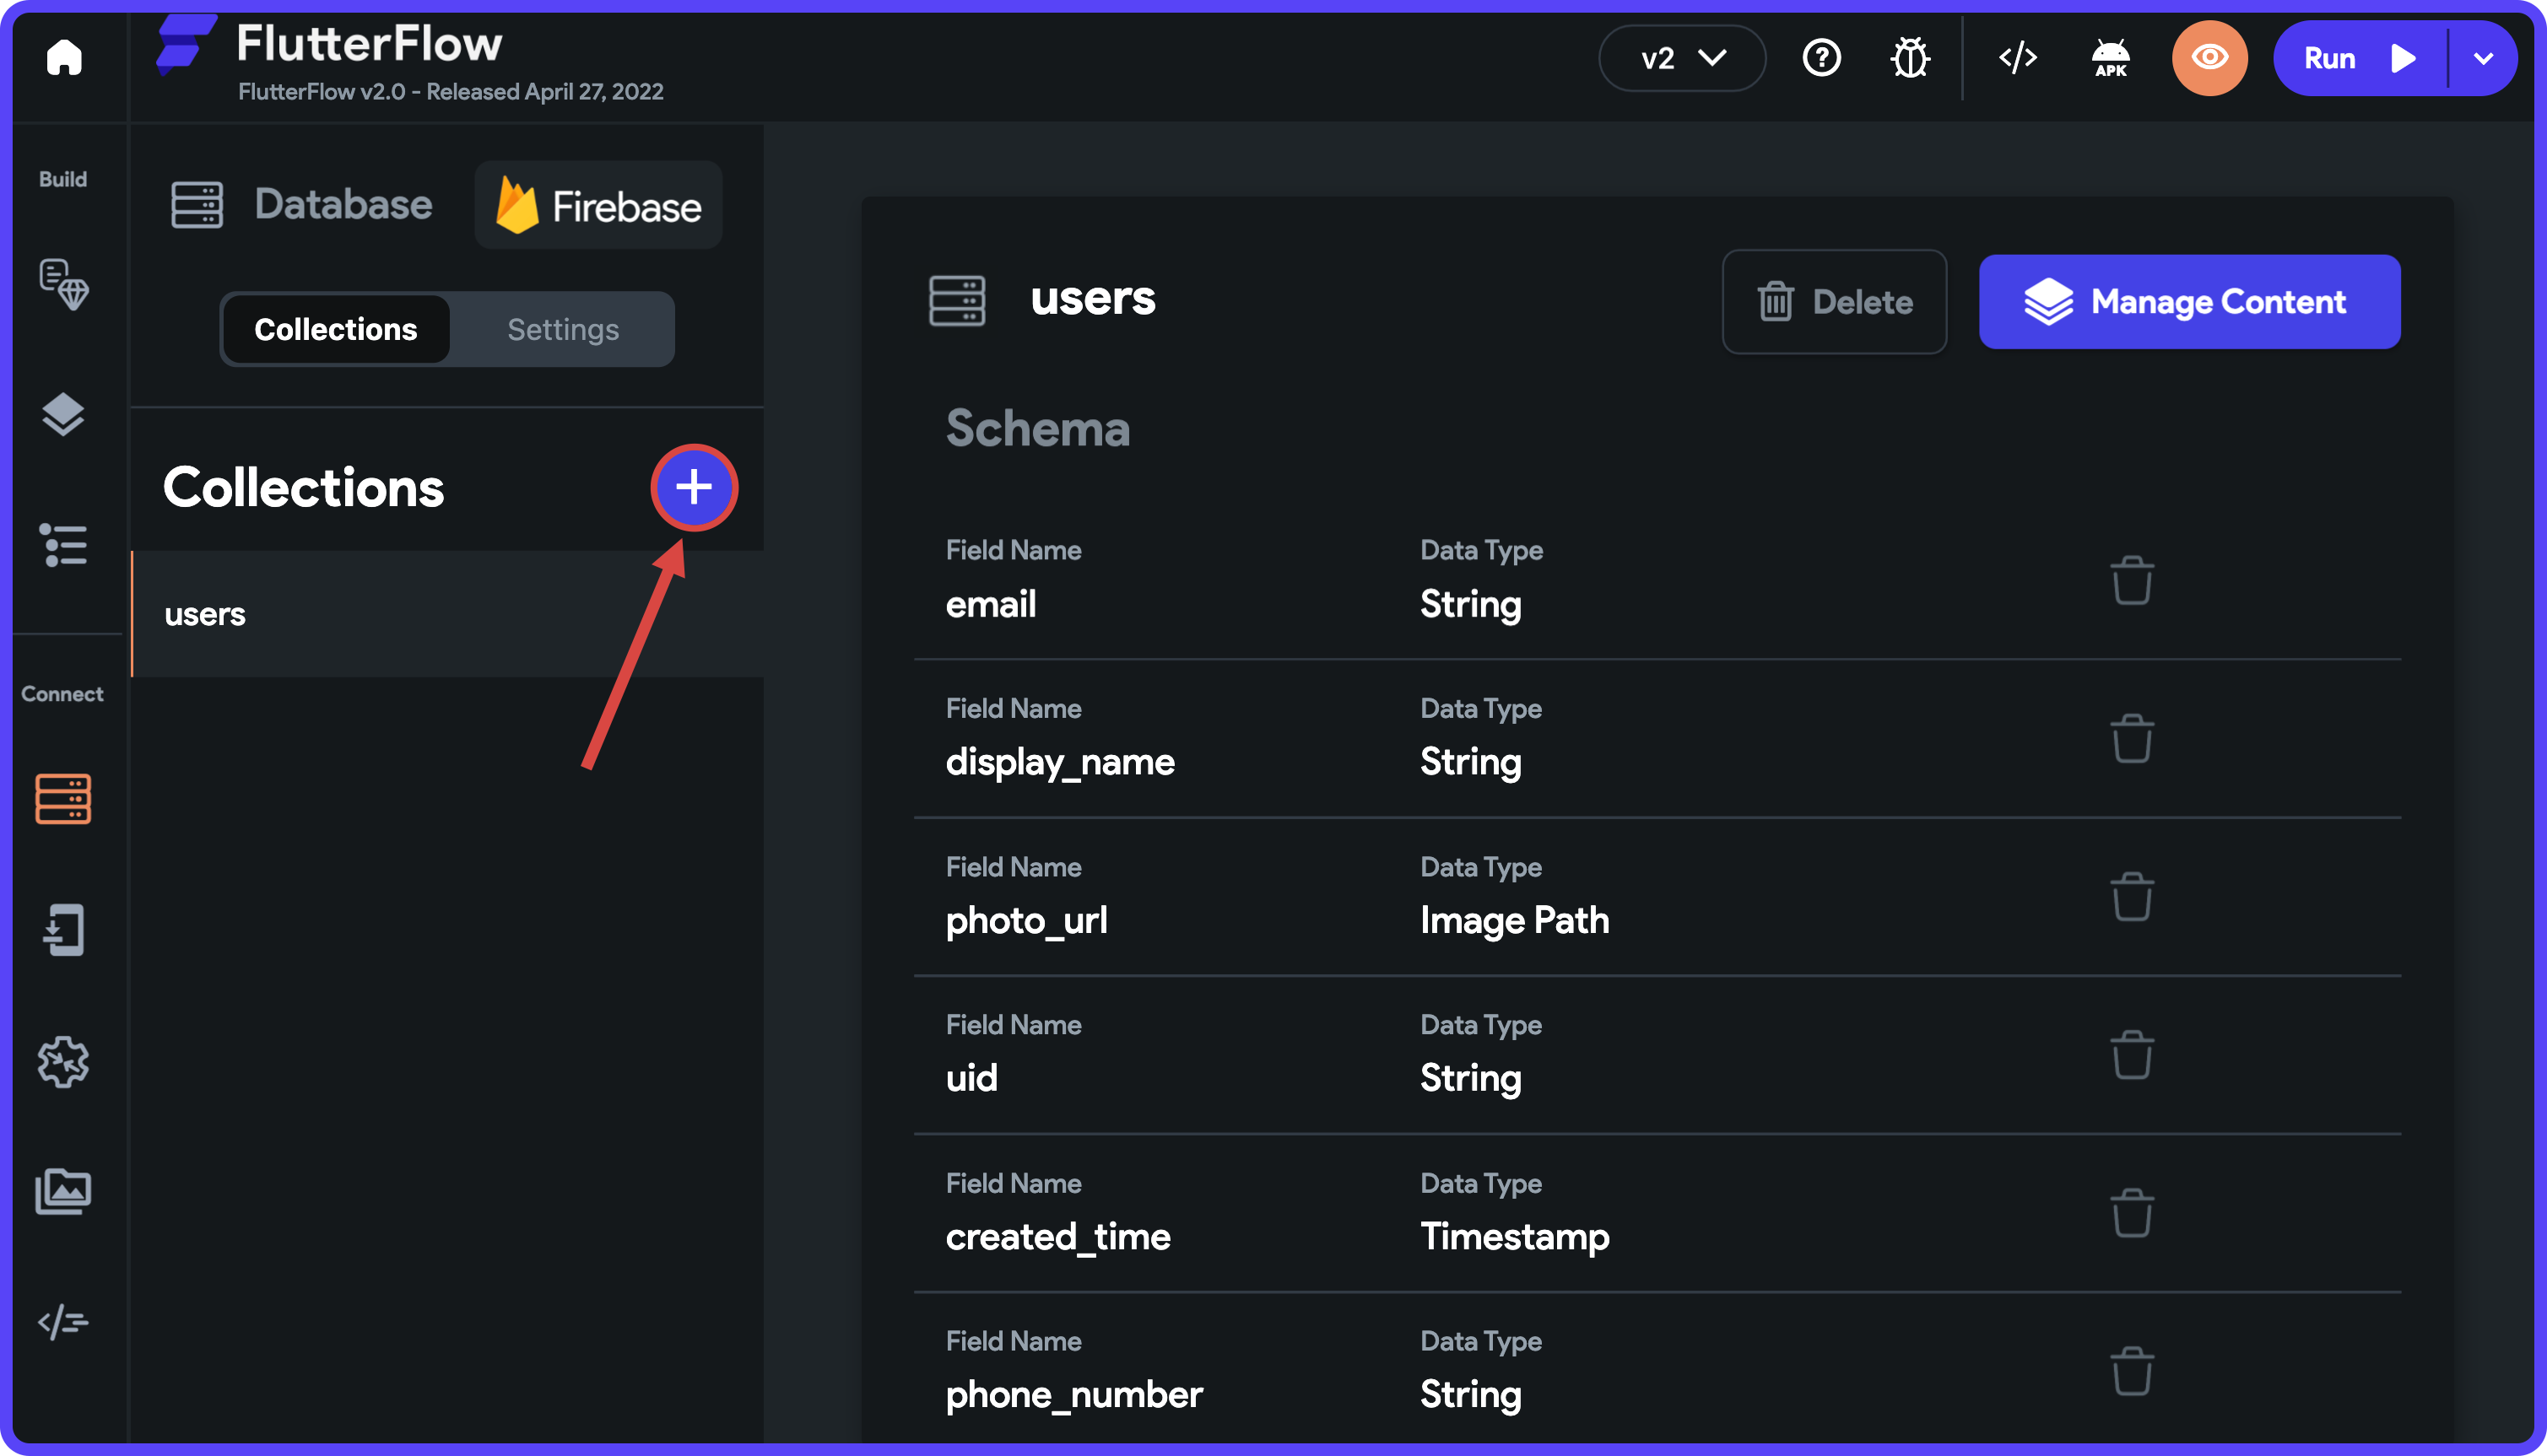Expand the Run options chevron

coord(2484,57)
